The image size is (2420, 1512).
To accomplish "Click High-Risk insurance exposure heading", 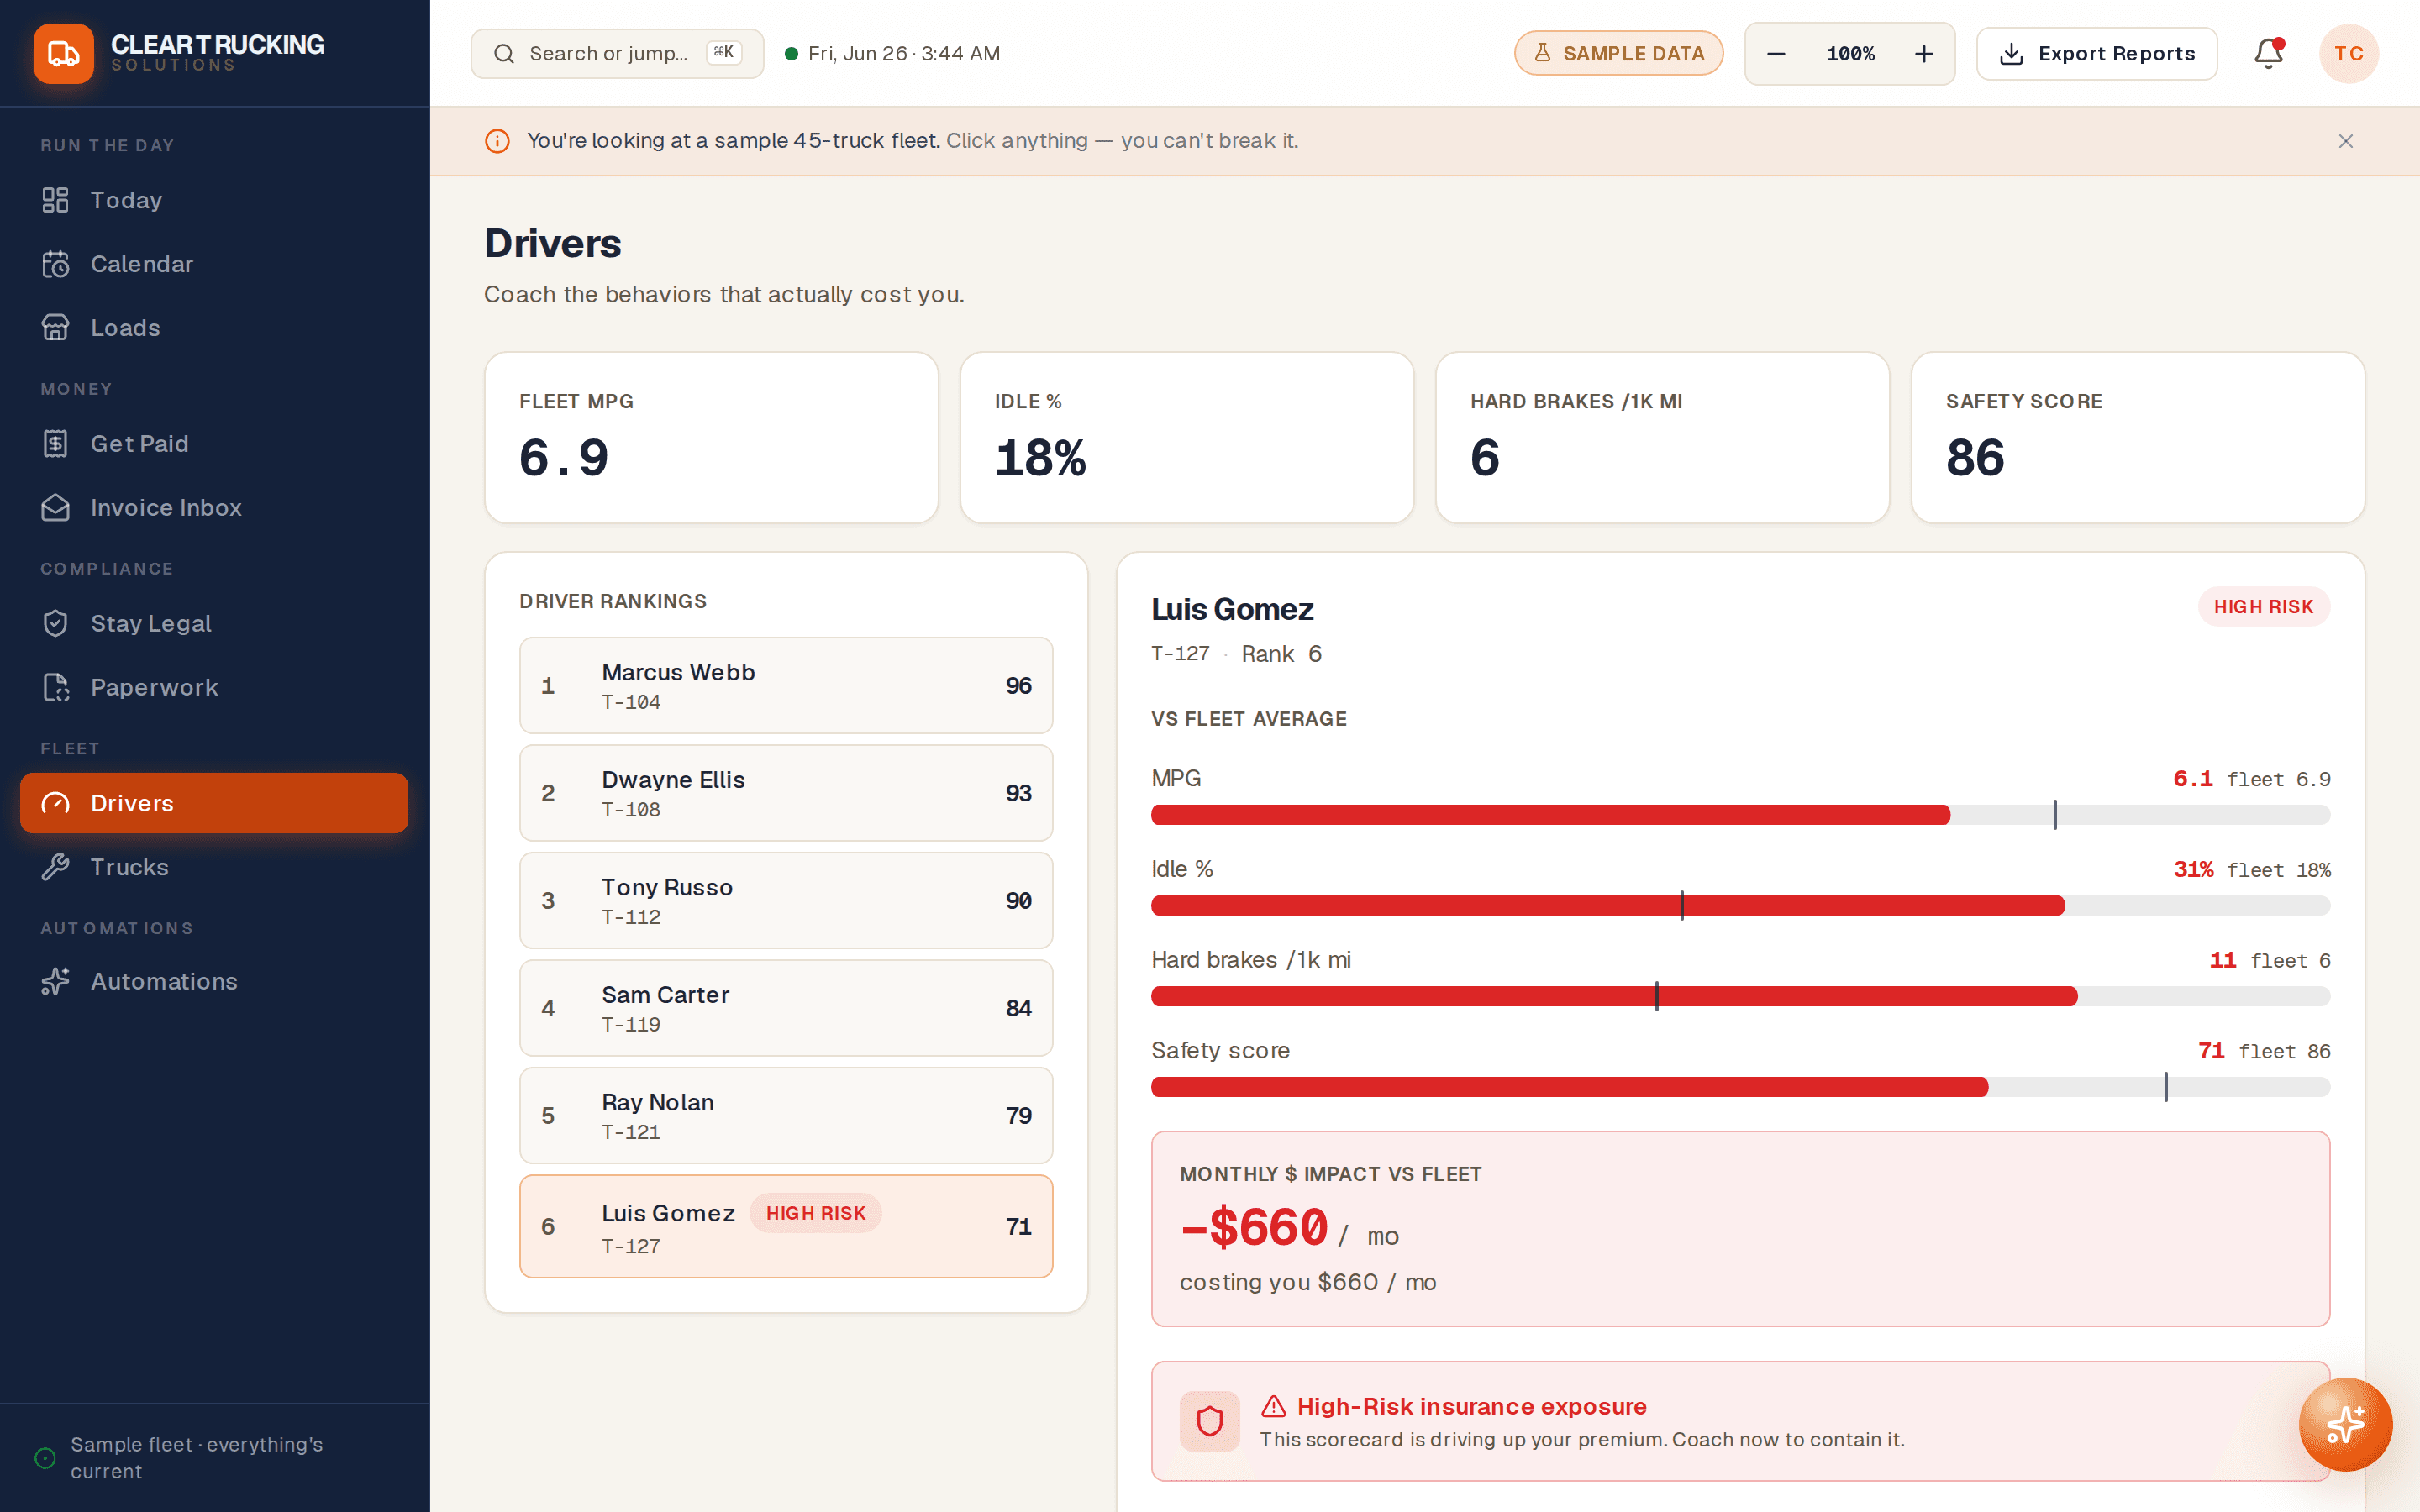I will (1471, 1407).
